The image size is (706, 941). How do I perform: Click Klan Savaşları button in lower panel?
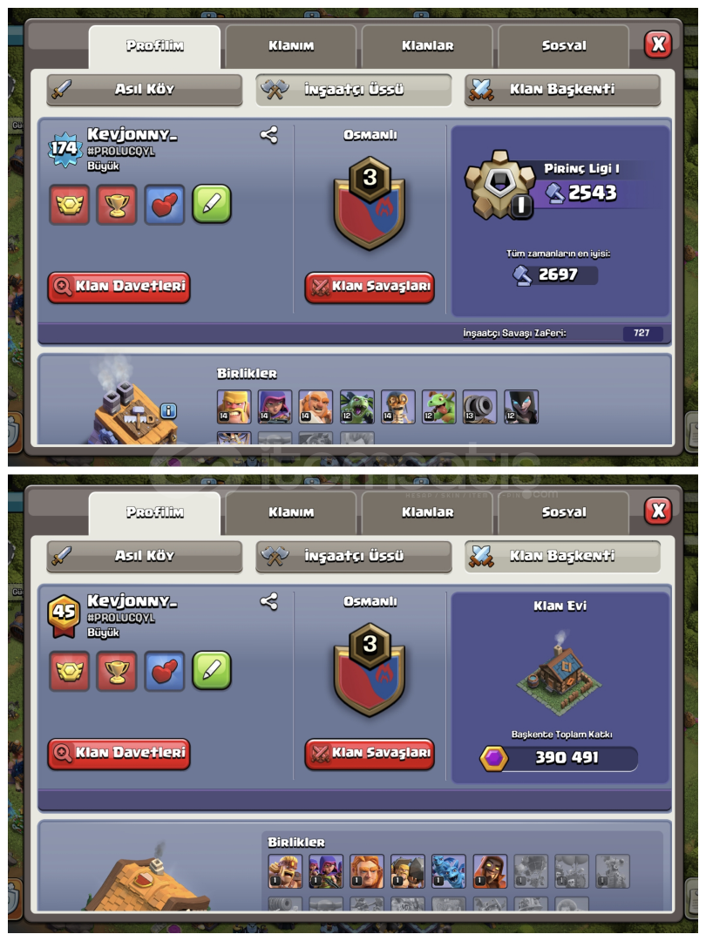point(370,753)
